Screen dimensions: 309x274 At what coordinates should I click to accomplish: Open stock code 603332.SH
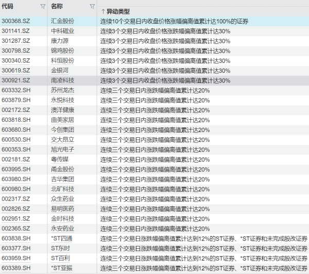click(16, 90)
